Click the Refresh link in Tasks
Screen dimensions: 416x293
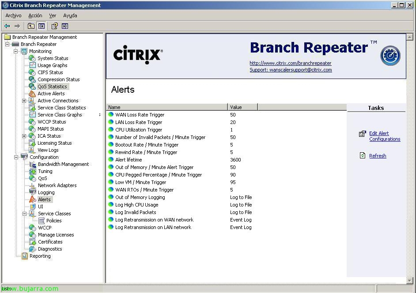coord(378,156)
